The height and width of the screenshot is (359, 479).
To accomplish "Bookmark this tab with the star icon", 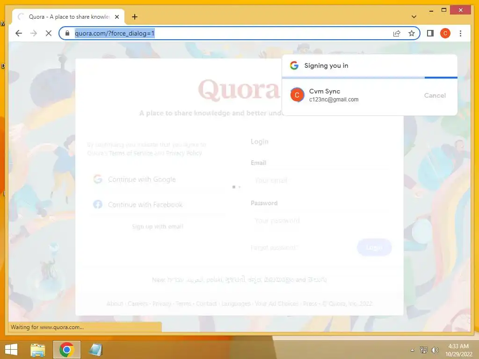I will (x=412, y=33).
